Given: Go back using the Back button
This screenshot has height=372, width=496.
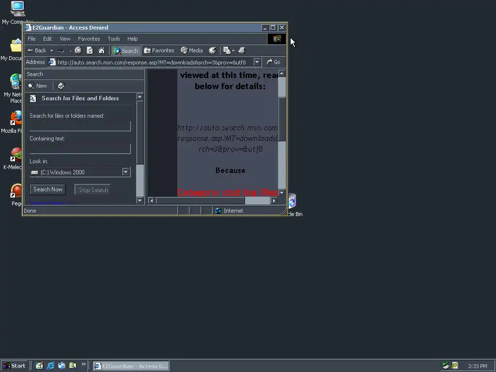Looking at the screenshot, I should coord(37,50).
